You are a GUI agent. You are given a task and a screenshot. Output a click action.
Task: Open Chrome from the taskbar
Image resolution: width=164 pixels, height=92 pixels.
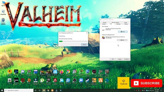pos(48,90)
